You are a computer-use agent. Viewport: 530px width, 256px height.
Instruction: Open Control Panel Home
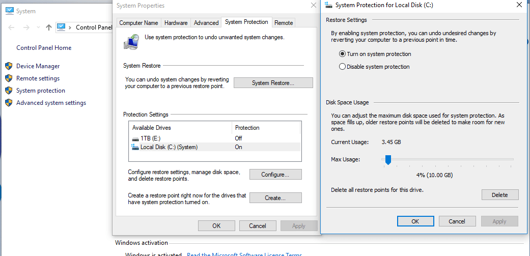tap(44, 48)
